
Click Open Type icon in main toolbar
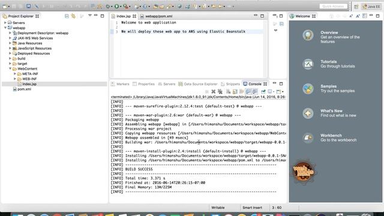tap(155, 7)
